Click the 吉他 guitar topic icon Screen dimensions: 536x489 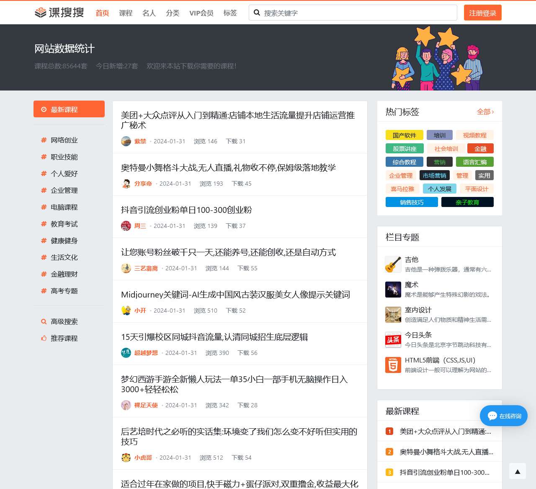[x=393, y=264]
